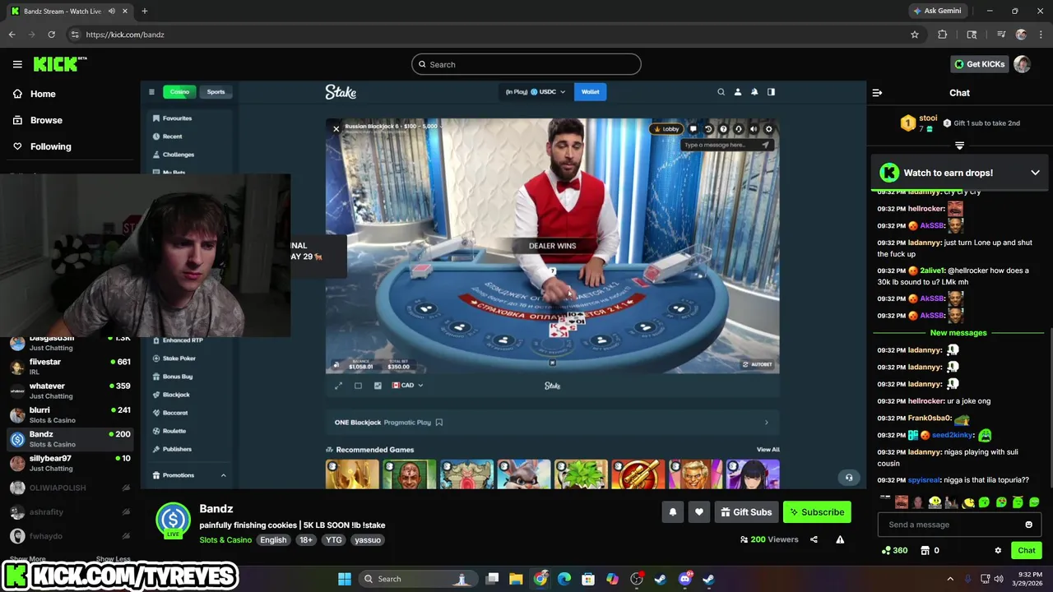
Task: Open live support headset icon in game
Action: point(738,129)
